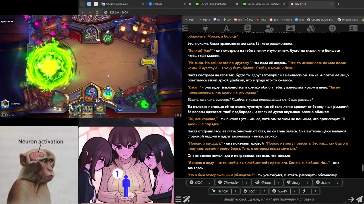Expand options dots next to Story
Viewport: 364px width, 204px height.
click(x=307, y=182)
